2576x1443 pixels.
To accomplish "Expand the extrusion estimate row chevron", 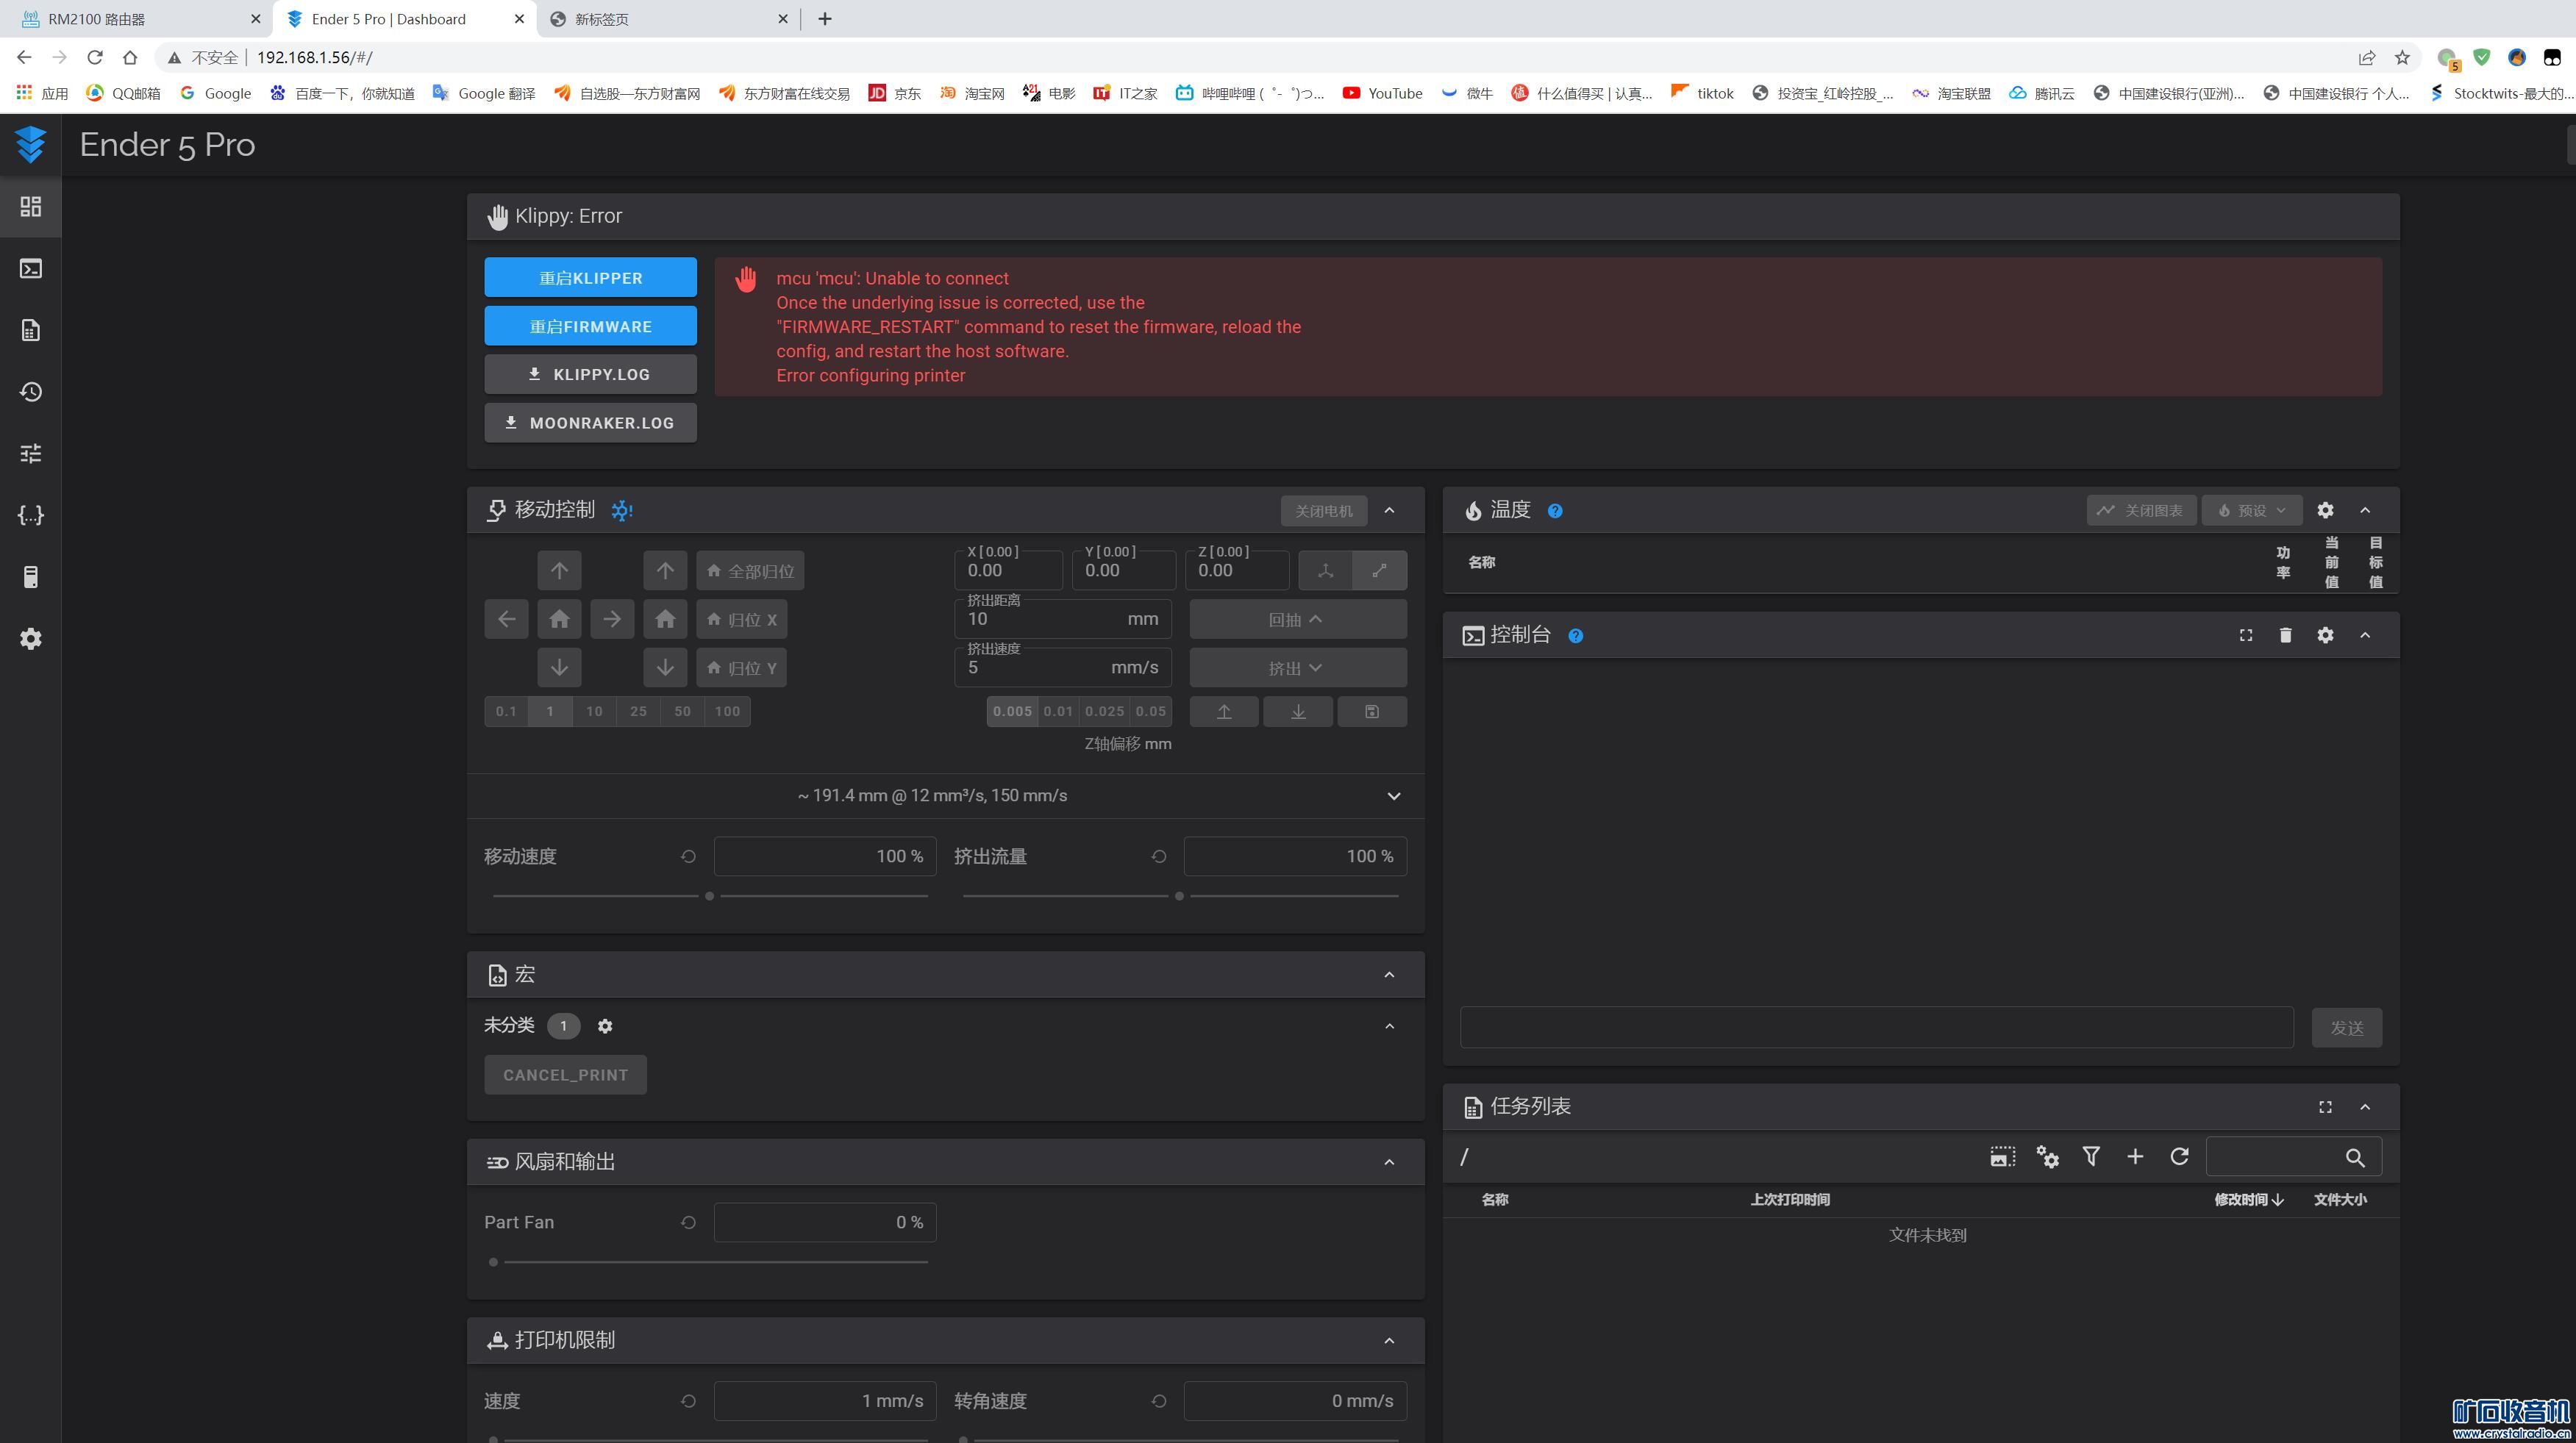I will pyautogui.click(x=1394, y=796).
